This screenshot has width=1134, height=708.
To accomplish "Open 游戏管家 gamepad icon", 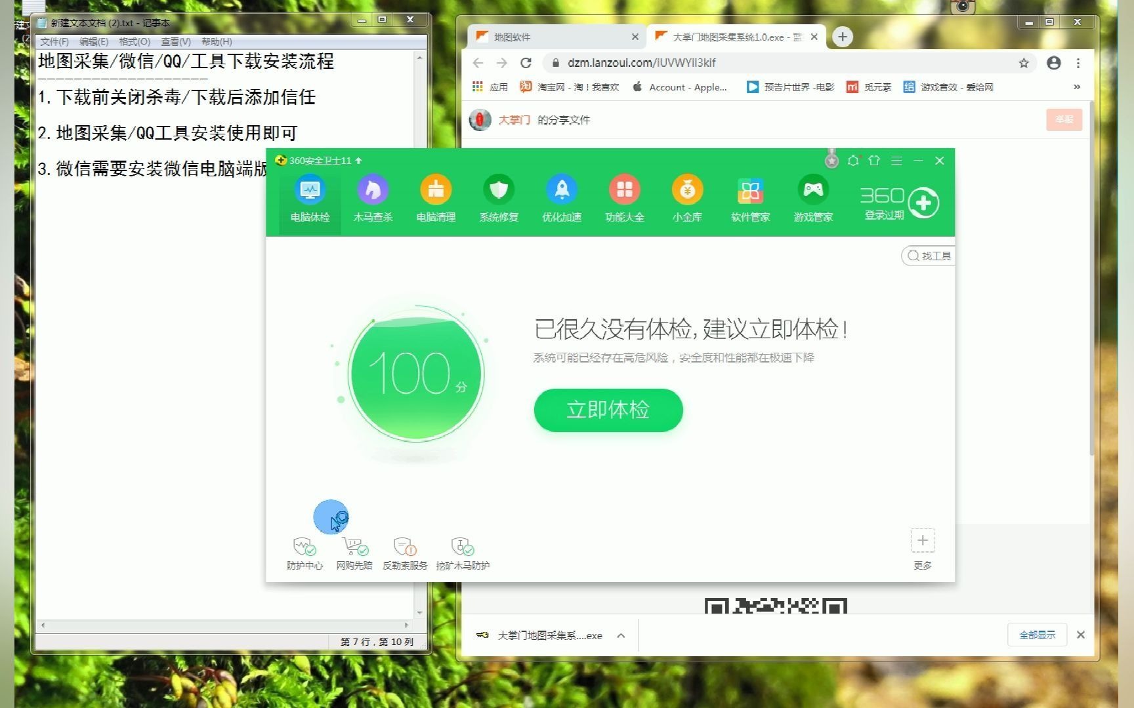I will [x=813, y=199].
